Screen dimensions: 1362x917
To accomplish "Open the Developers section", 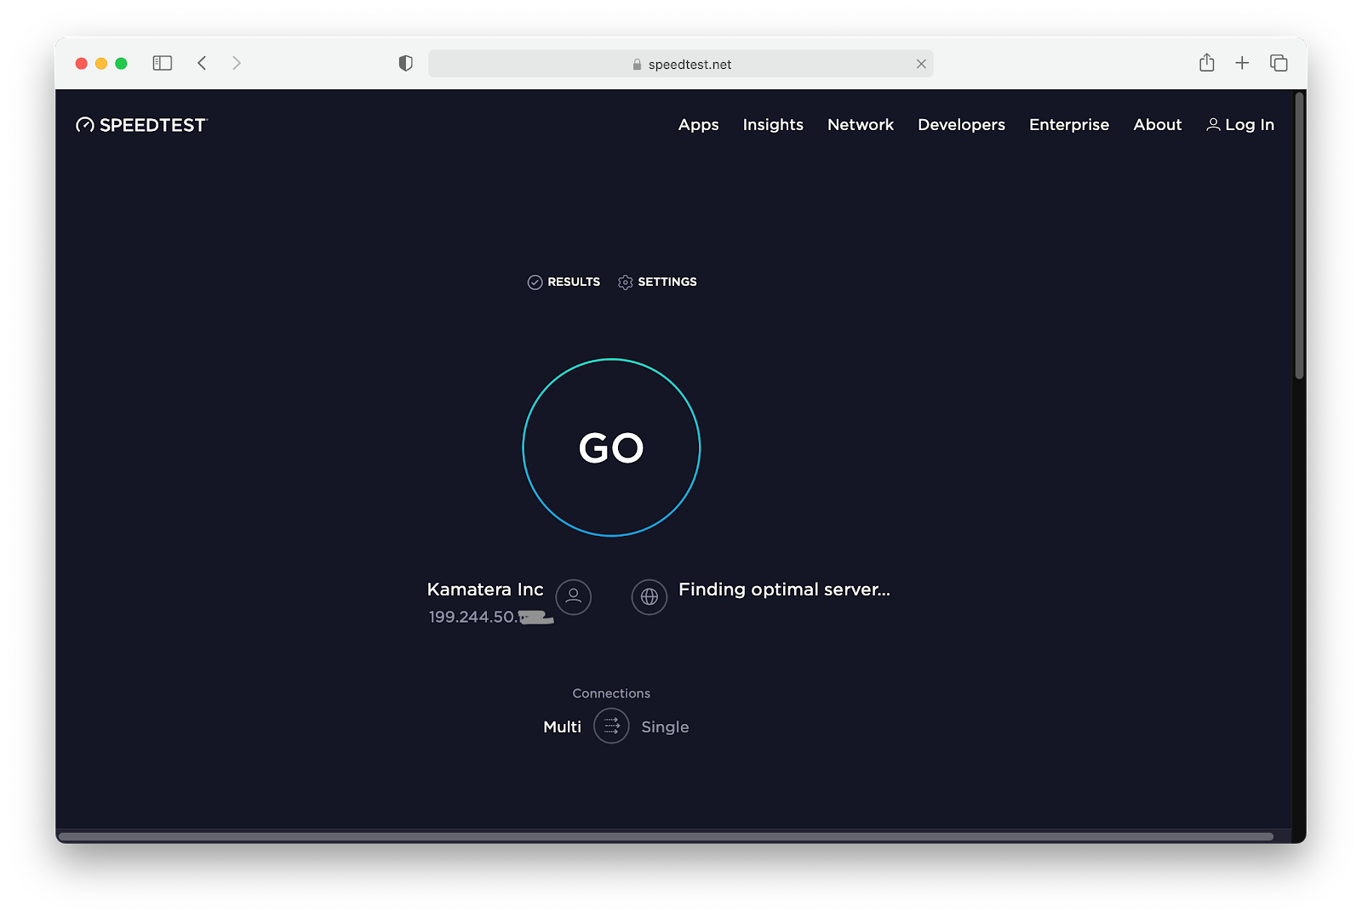I will [x=961, y=124].
